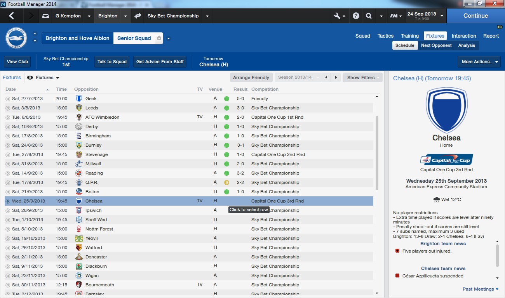505x298 pixels.
Task: Click the Leeds club badge icon
Action: click(79, 108)
